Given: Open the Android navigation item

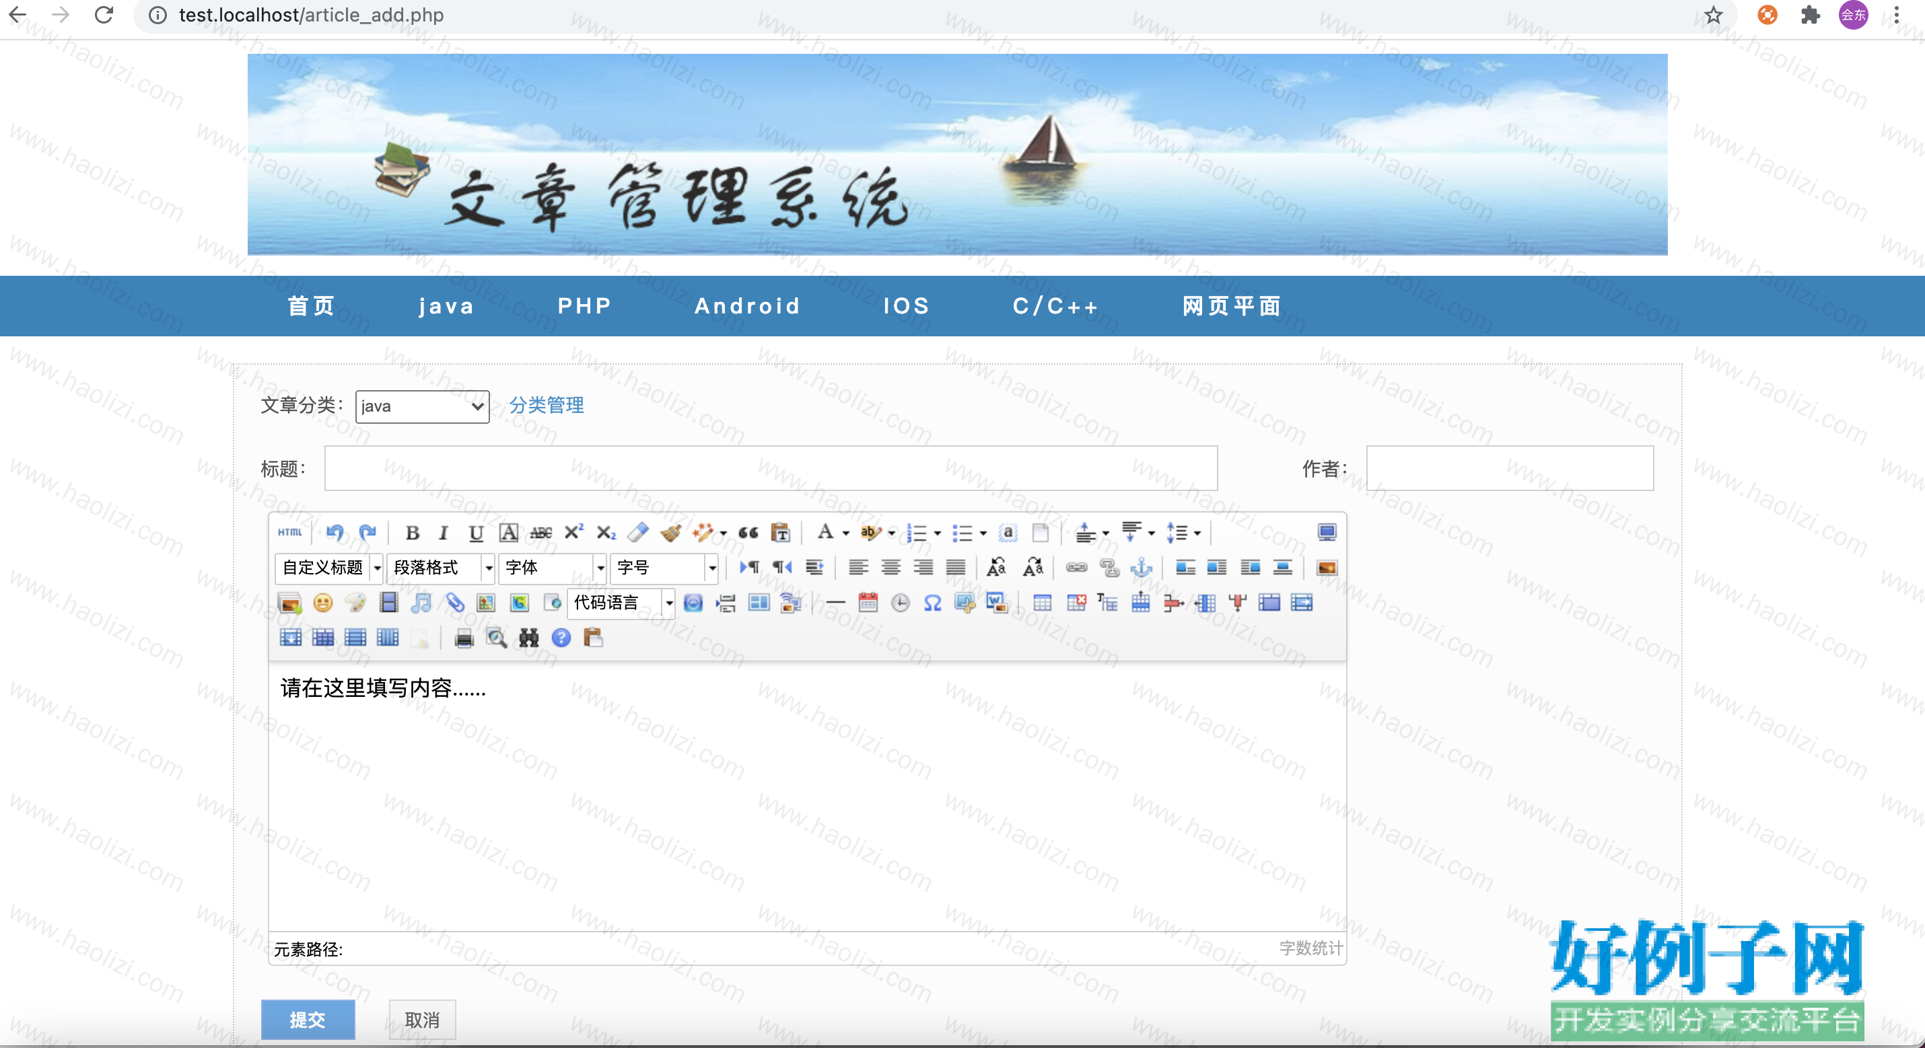Looking at the screenshot, I should pyautogui.click(x=747, y=305).
